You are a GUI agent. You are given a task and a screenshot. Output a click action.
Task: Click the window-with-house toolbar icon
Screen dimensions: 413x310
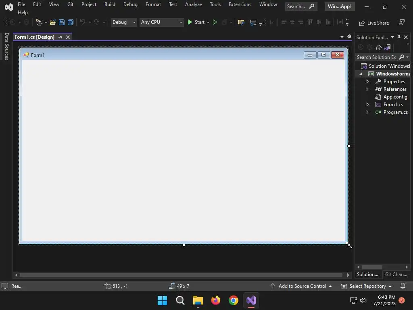(x=253, y=23)
